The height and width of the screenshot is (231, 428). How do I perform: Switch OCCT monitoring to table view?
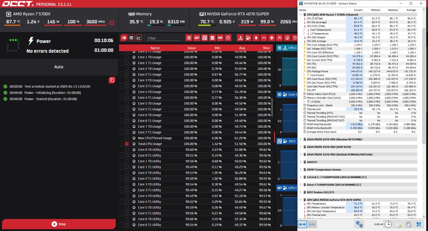pos(131,38)
